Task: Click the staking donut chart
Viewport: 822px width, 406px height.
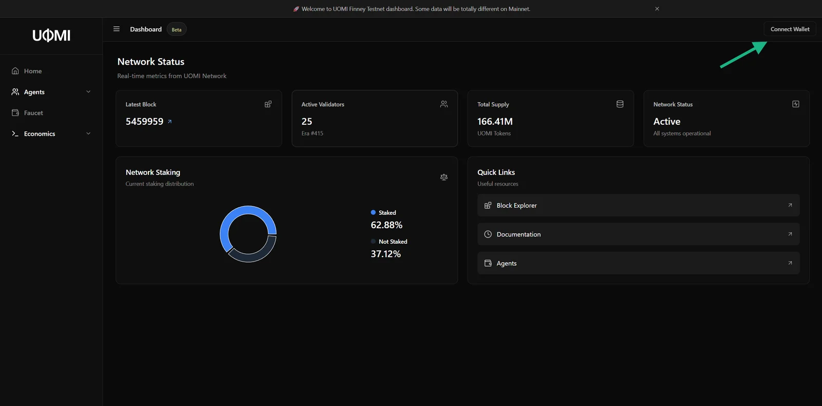Action: point(248,234)
